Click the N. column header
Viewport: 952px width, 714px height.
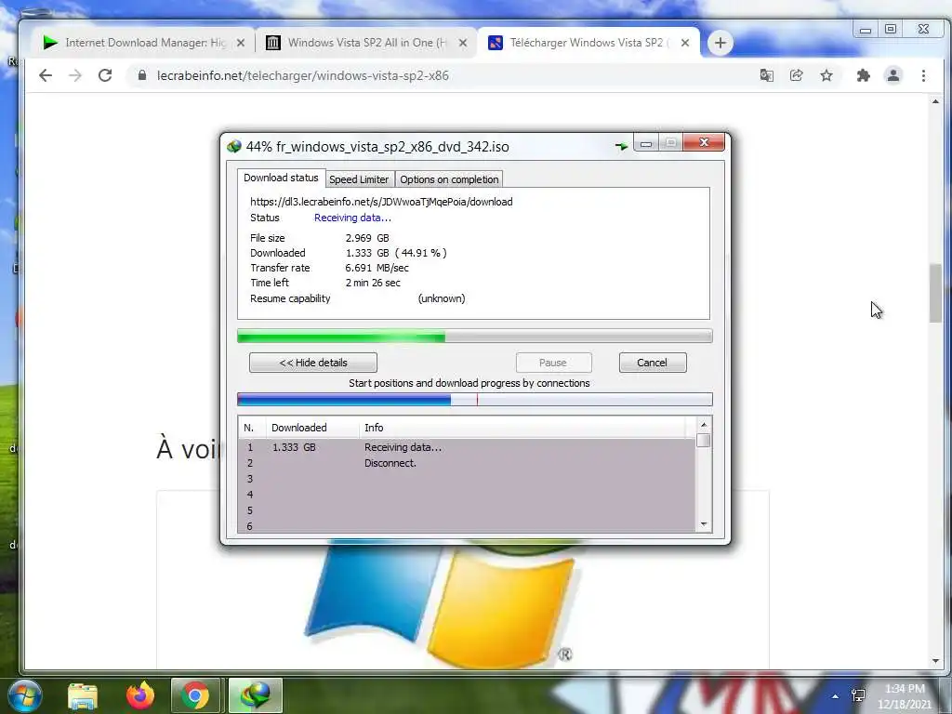coord(253,428)
